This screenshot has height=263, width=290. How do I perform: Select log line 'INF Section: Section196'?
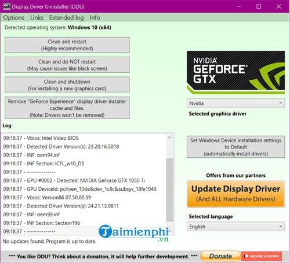tap(42, 223)
